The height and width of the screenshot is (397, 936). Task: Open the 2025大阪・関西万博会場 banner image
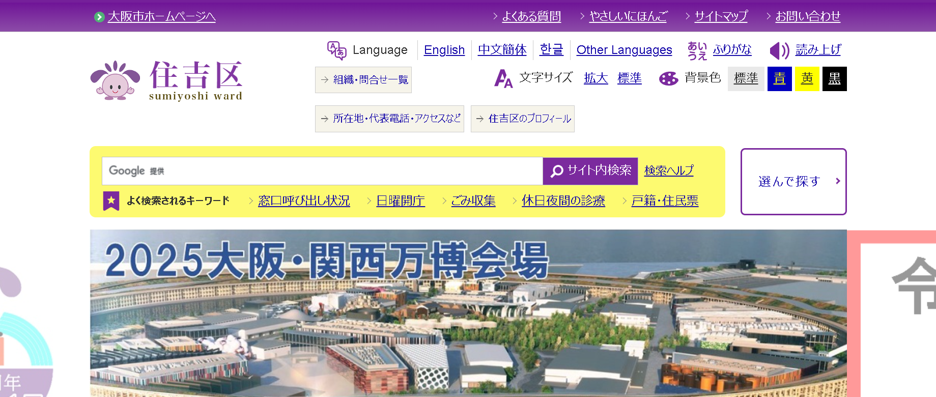[x=468, y=313]
